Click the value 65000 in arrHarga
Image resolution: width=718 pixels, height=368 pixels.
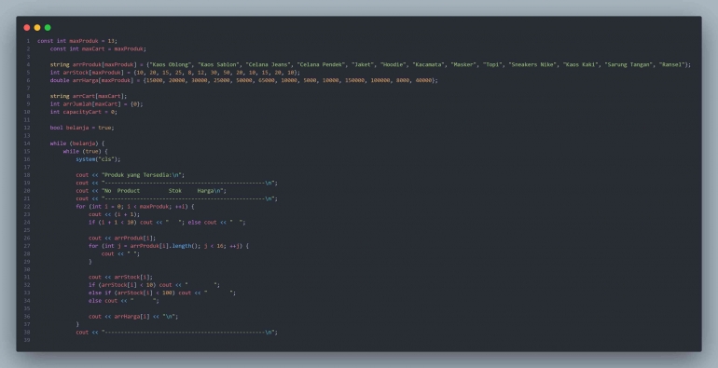(x=266, y=80)
